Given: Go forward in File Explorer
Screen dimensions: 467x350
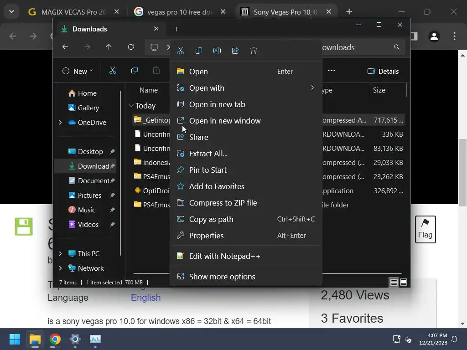Looking at the screenshot, I should coord(87,47).
